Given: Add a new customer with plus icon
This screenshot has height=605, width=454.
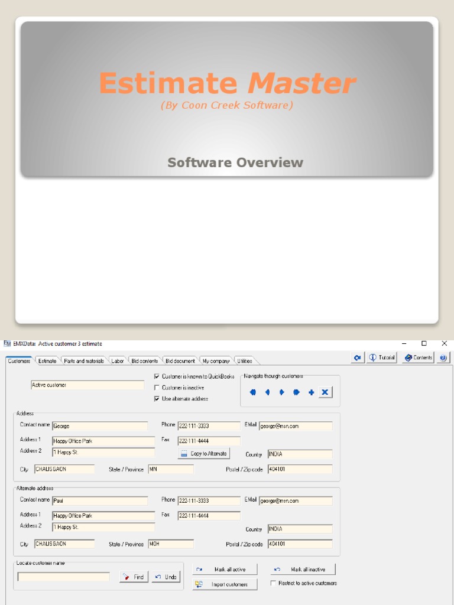Looking at the screenshot, I should coord(311,392).
